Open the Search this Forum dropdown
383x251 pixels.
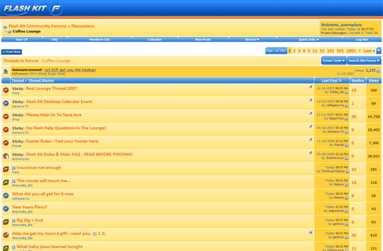point(364,61)
